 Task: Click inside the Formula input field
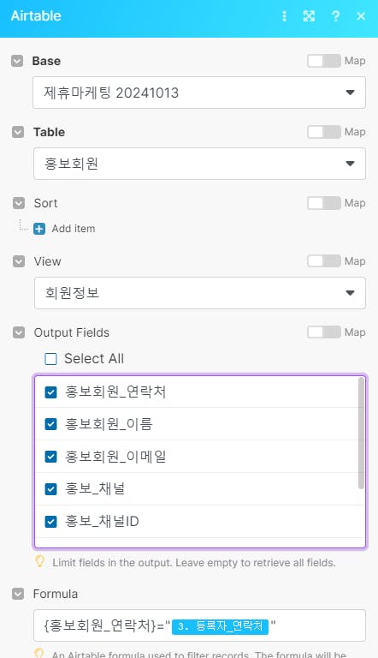tap(199, 625)
